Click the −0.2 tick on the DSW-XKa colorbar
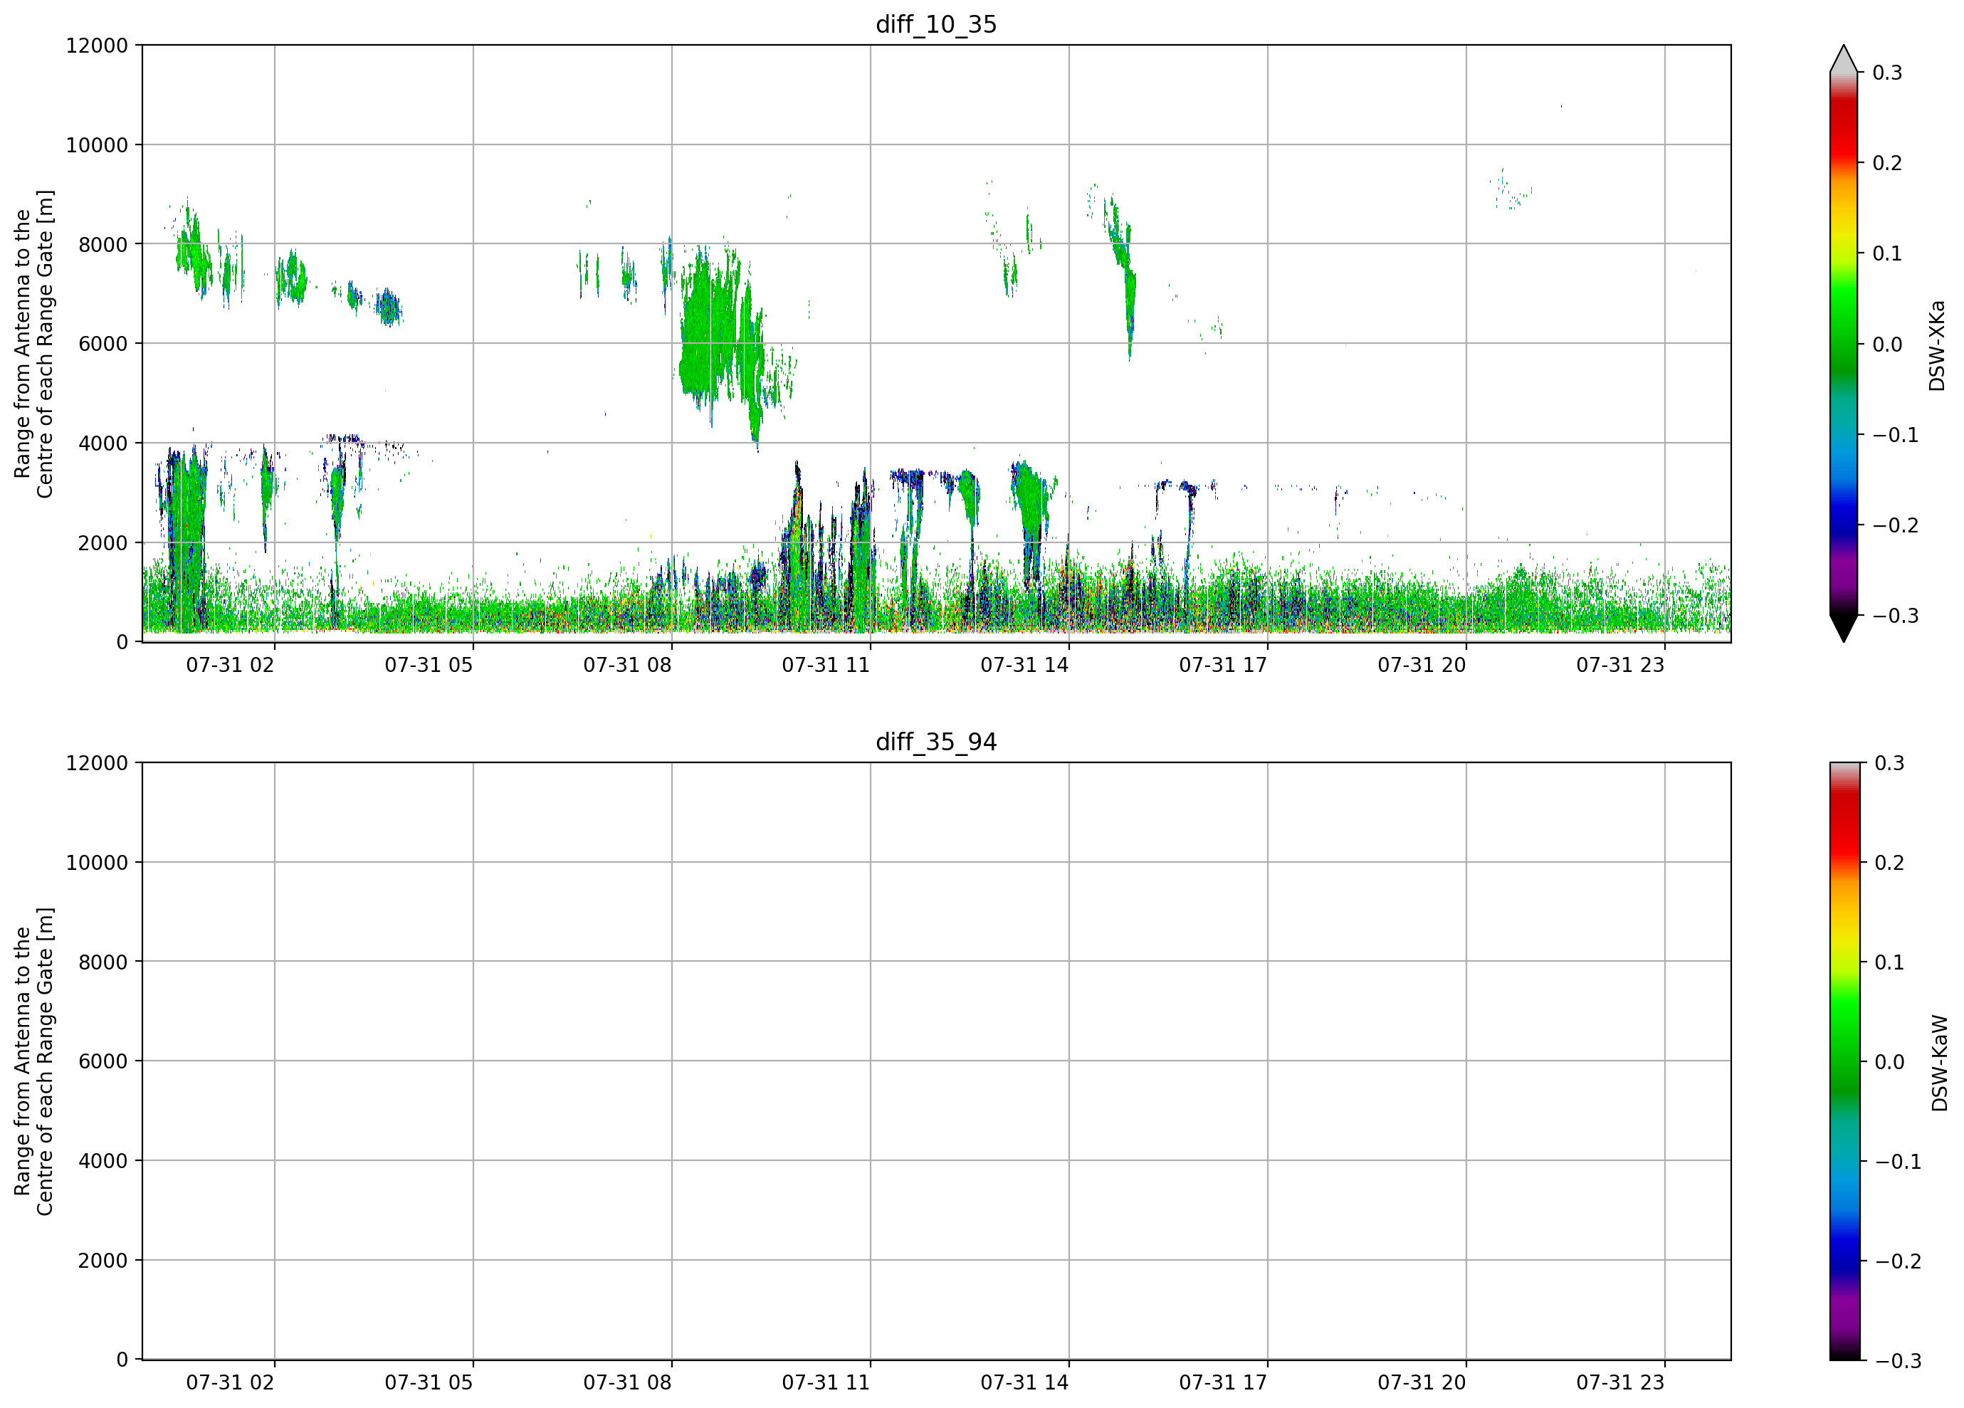The width and height of the screenshot is (1964, 1408). (1896, 525)
